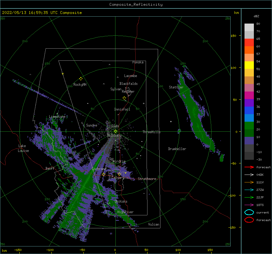Click the yellow diamond marker below Cochrane
This screenshot has height=254, width=272.
tap(104, 174)
